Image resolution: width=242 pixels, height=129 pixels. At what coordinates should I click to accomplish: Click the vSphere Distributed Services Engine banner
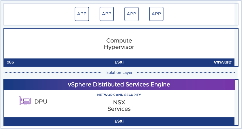point(119,85)
